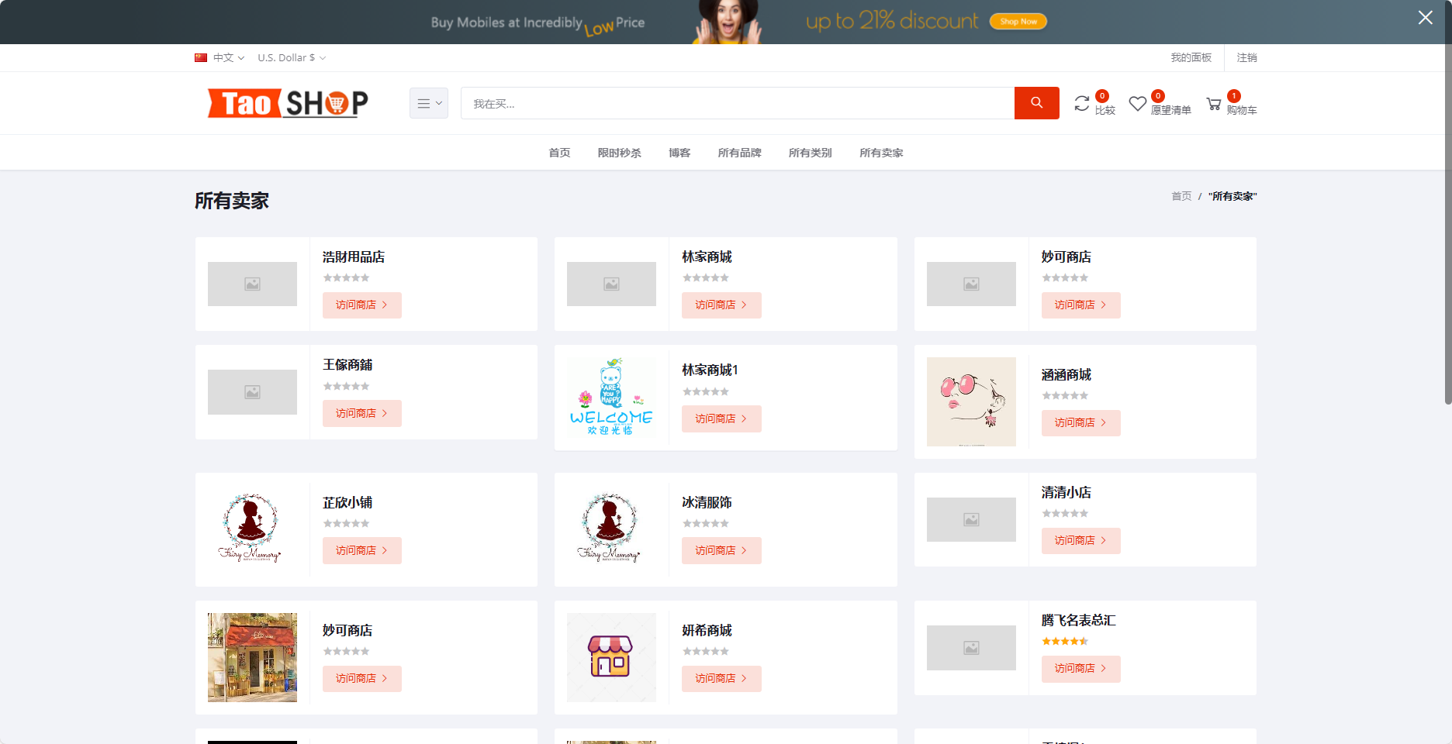The width and height of the screenshot is (1452, 744).
Task: Visit shop button for 林家商城1
Action: click(x=721, y=418)
